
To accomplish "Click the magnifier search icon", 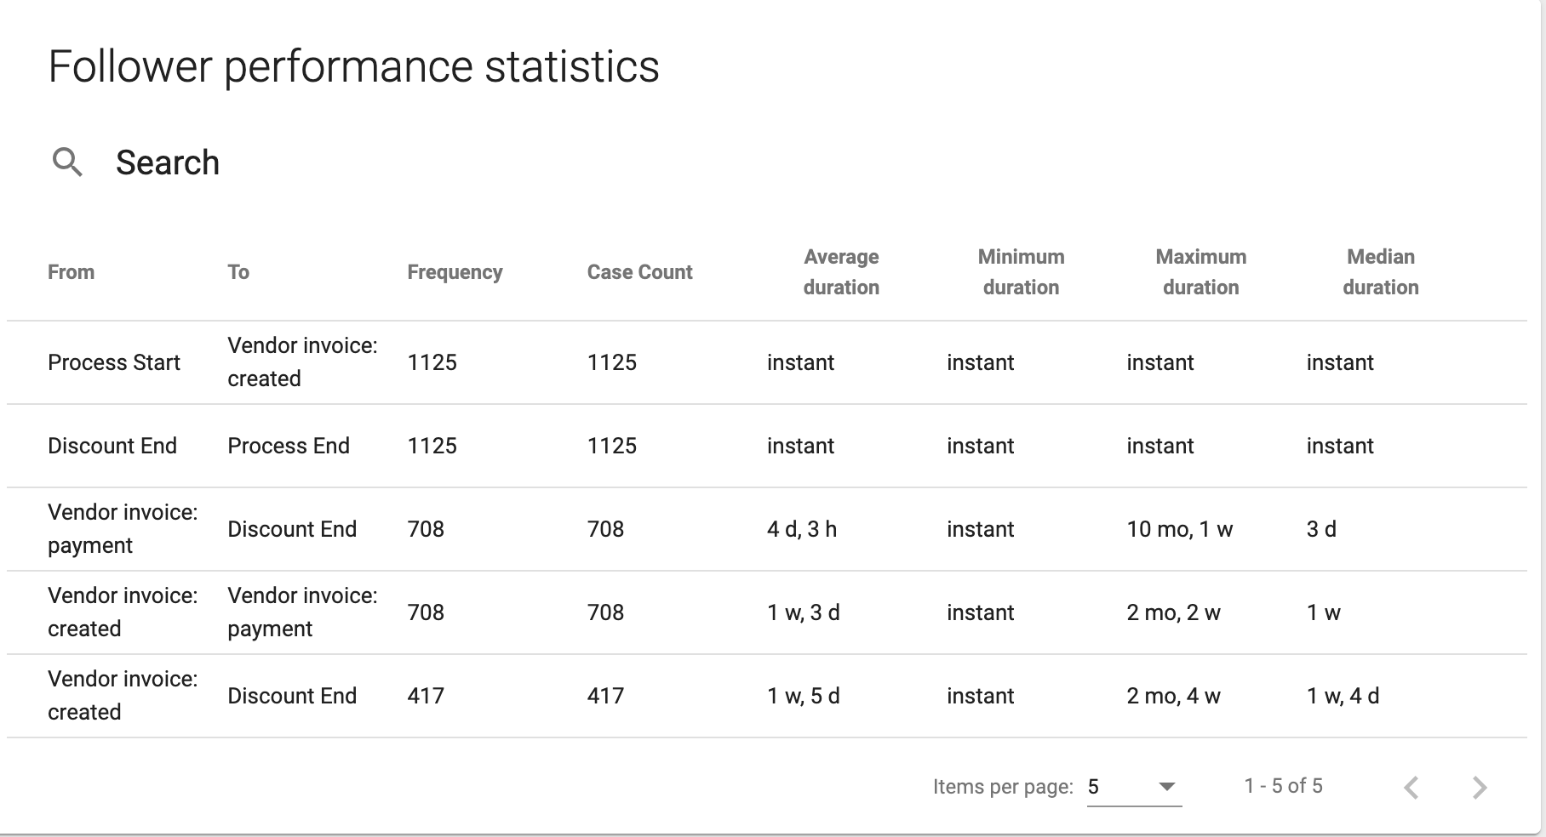I will [x=67, y=162].
